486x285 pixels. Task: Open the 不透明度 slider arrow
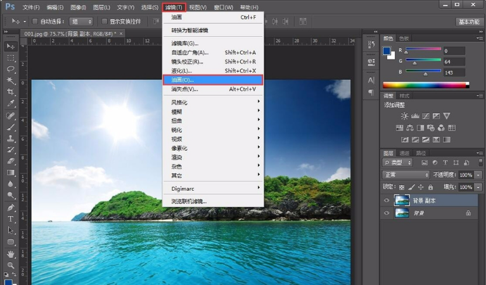[x=478, y=175]
